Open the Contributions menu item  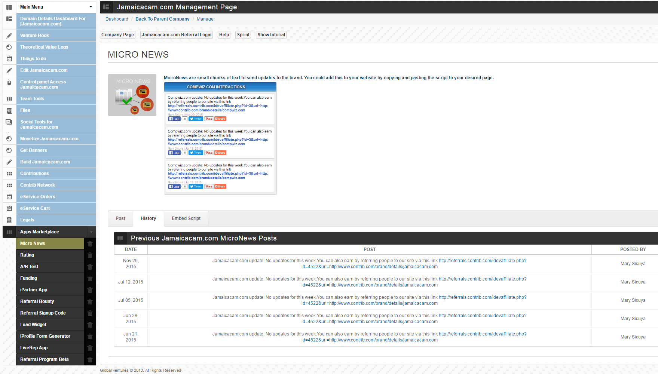pyautogui.click(x=56, y=174)
